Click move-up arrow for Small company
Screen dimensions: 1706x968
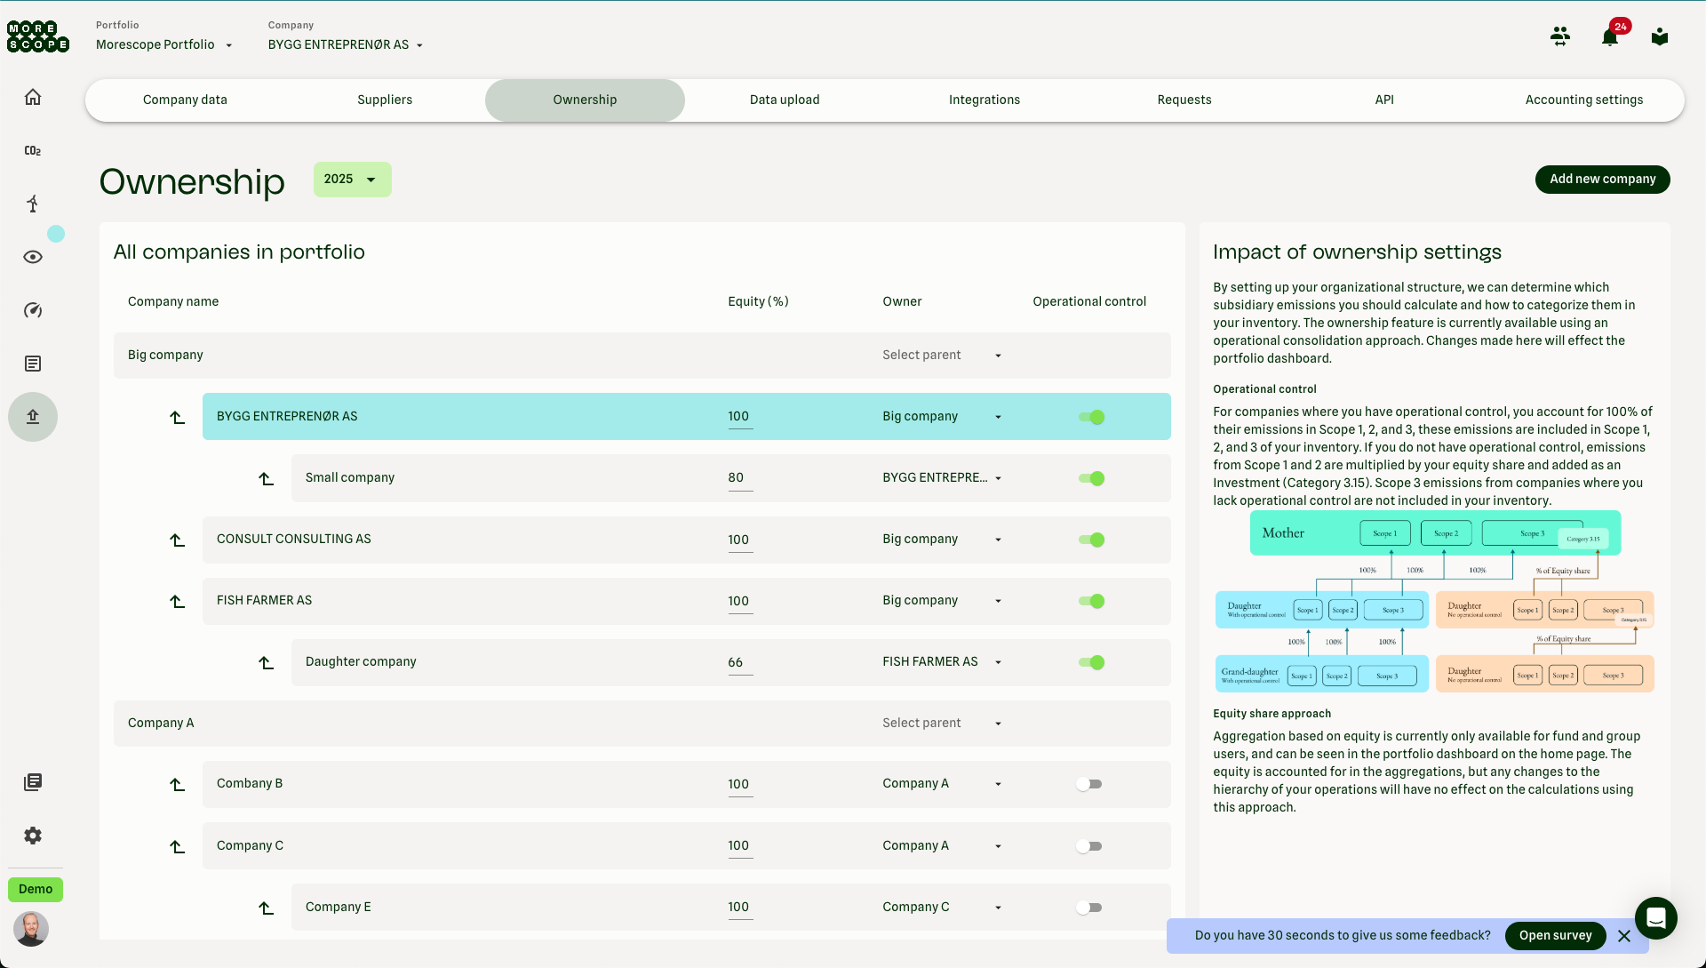coord(266,478)
